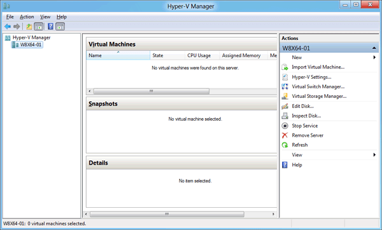Sort by Assigned Memory column header
Screen dimensions: 382x230
click(x=243, y=55)
